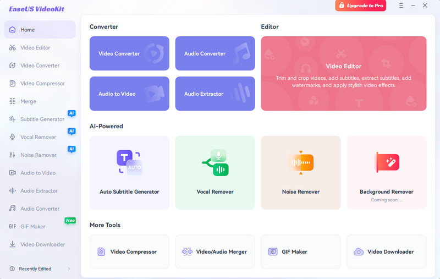Click the orange Noise Remover card icon
The image size is (440, 279).
(x=301, y=162)
